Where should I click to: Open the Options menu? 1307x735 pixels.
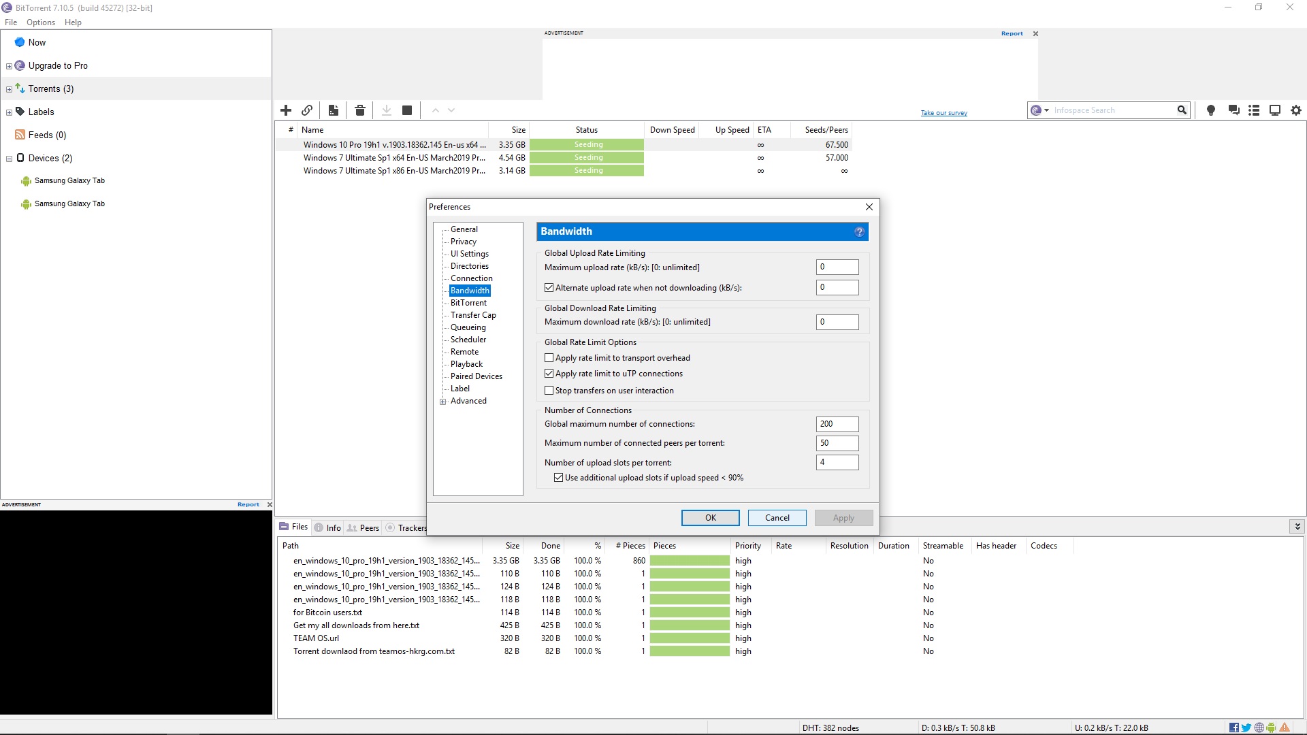click(x=41, y=22)
